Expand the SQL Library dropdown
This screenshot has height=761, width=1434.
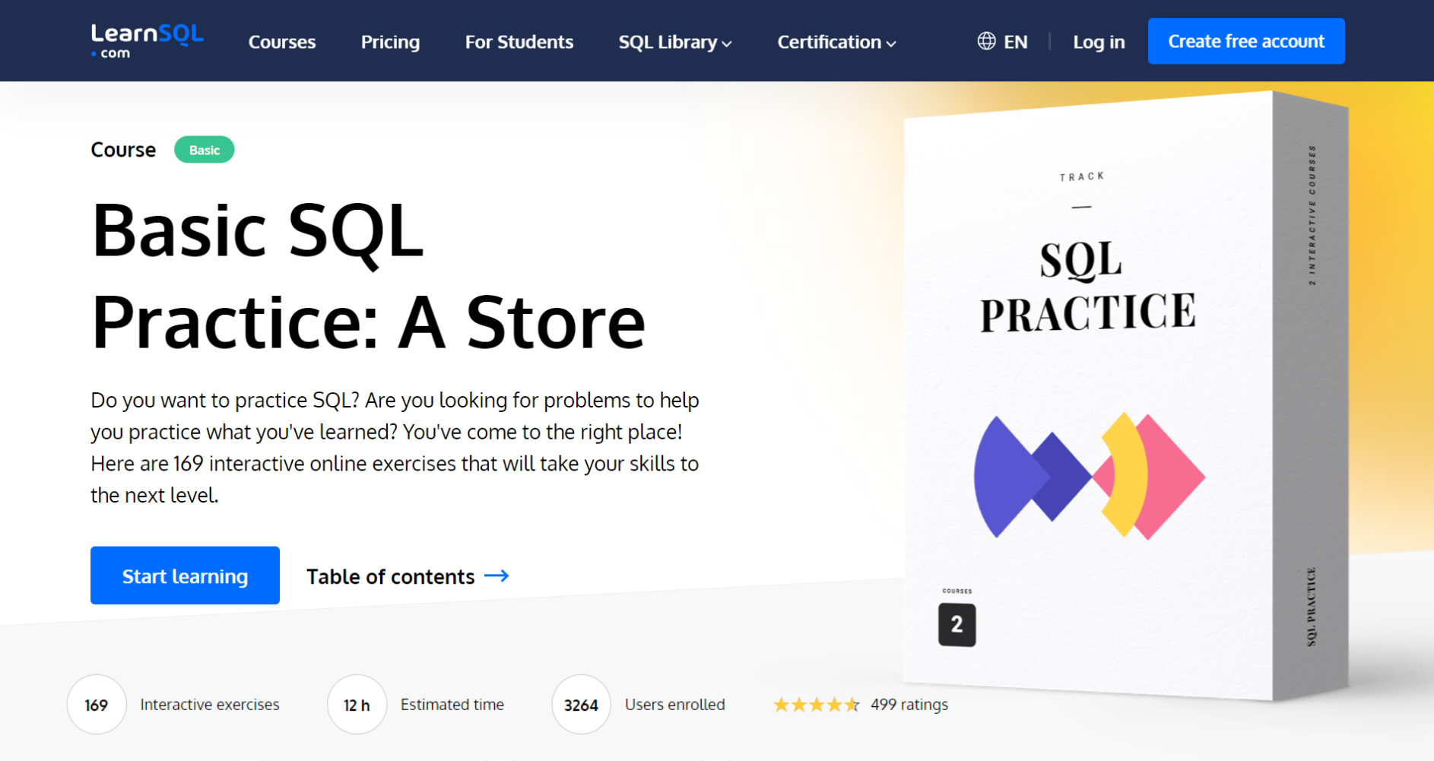pyautogui.click(x=675, y=42)
